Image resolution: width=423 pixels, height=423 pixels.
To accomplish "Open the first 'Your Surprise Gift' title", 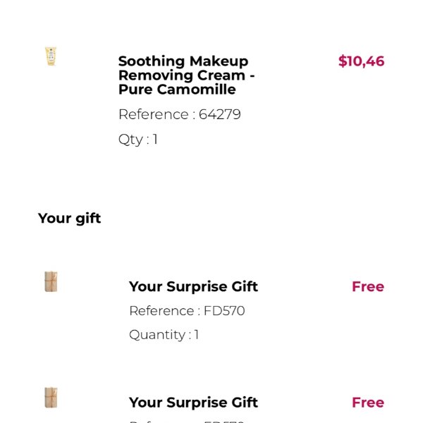I will [193, 286].
